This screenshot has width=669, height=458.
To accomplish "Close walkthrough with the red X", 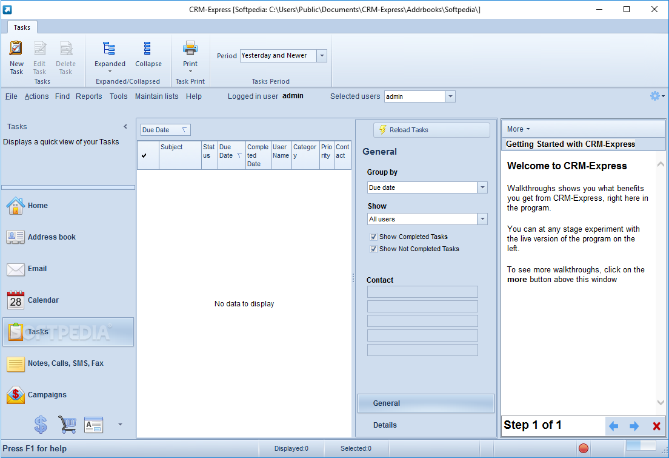I will (657, 426).
